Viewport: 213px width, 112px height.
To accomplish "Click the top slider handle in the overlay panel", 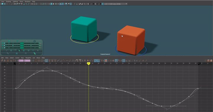I will pyautogui.click(x=22, y=43).
